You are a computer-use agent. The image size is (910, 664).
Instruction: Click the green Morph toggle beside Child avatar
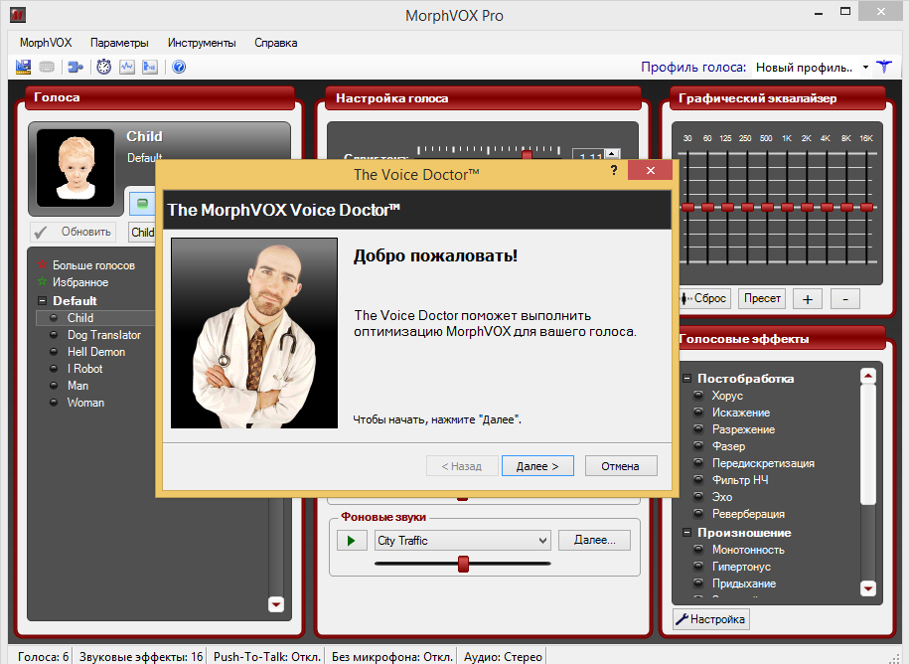(142, 204)
